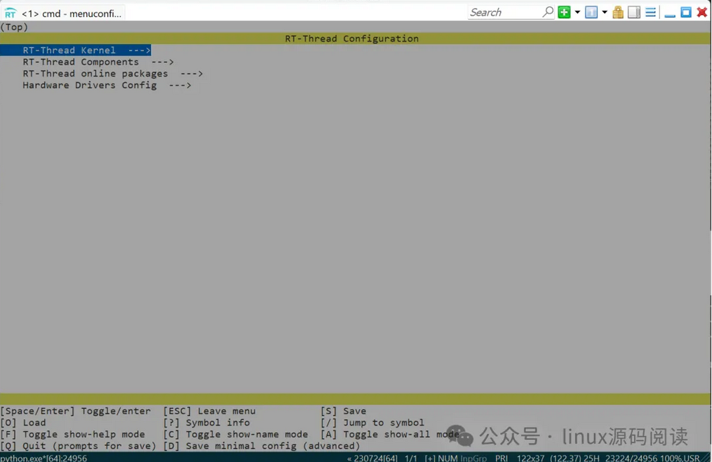712x462 pixels.
Task: Click the RT-Thread Configuration title text
Action: pyautogui.click(x=352, y=39)
